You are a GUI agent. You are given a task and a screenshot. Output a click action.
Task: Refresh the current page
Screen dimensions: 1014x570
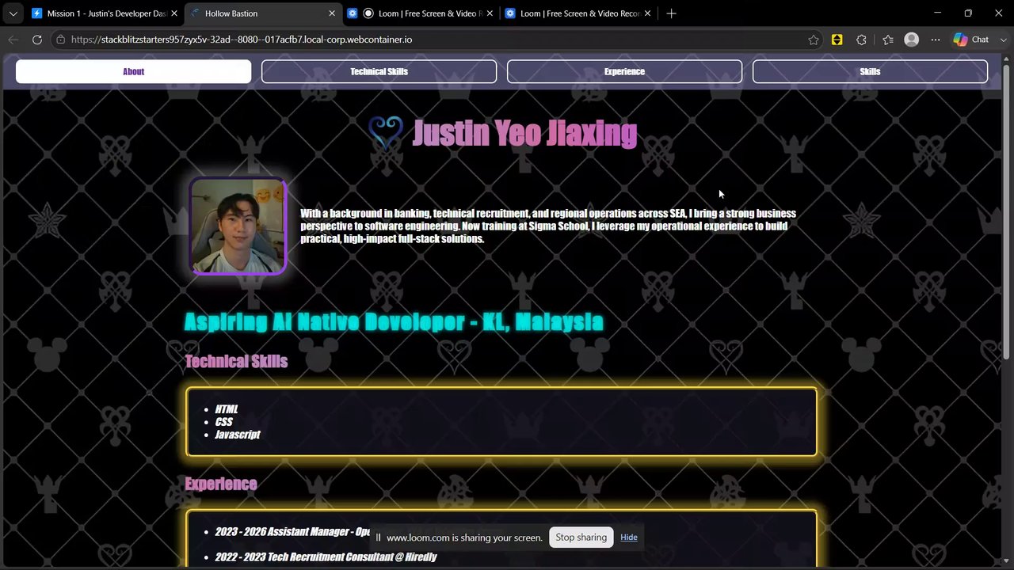pyautogui.click(x=37, y=40)
